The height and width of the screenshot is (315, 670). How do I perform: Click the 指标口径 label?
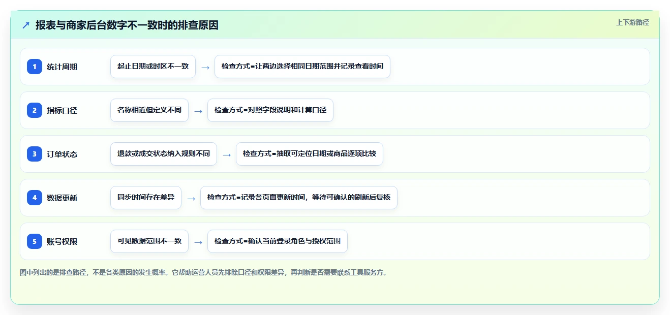62,110
